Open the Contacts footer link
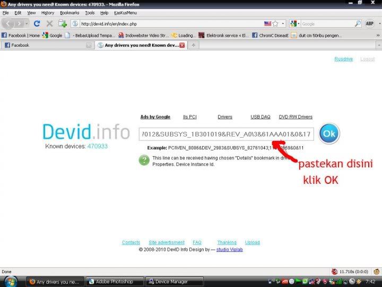 [x=131, y=242]
